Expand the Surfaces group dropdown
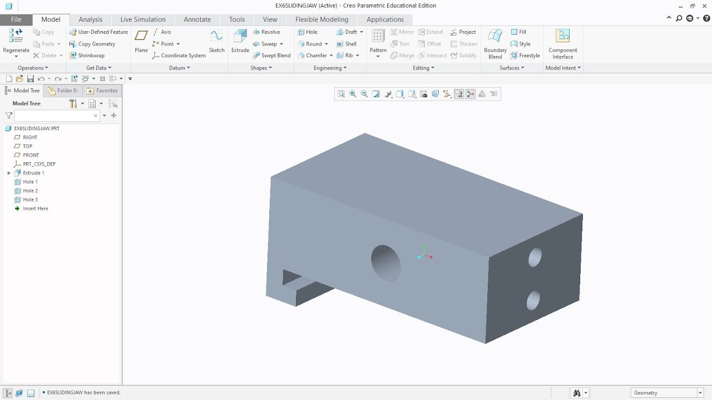The width and height of the screenshot is (712, 400). pos(512,68)
